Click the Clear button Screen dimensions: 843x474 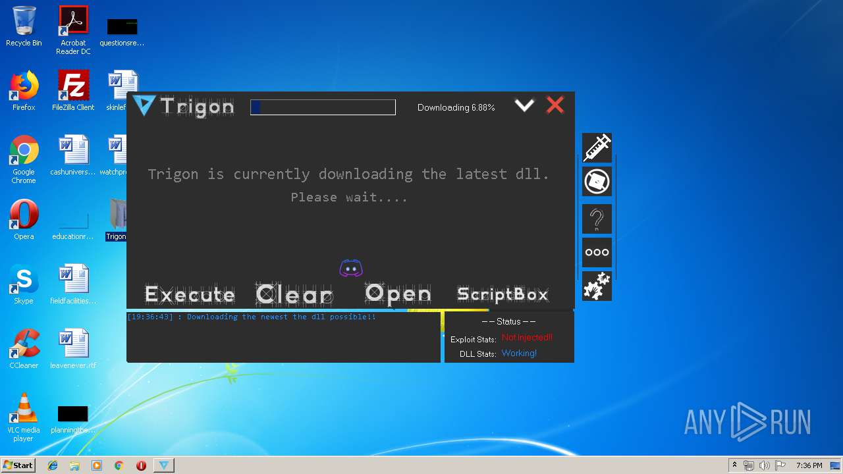click(x=294, y=294)
